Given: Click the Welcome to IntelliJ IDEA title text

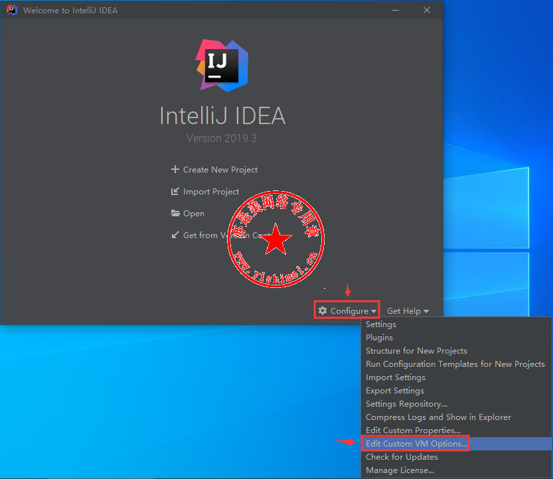Looking at the screenshot, I should (x=70, y=10).
